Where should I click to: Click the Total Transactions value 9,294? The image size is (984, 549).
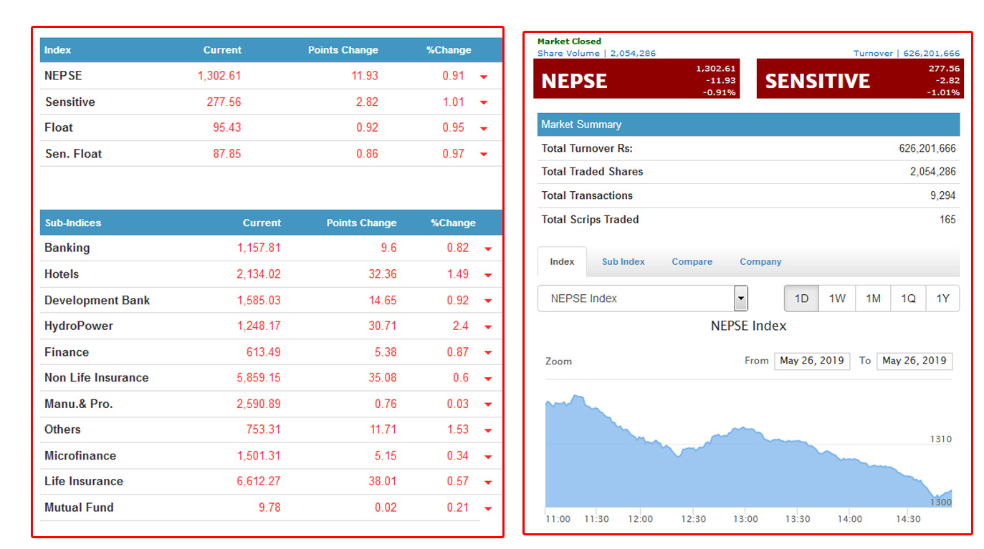(x=943, y=195)
